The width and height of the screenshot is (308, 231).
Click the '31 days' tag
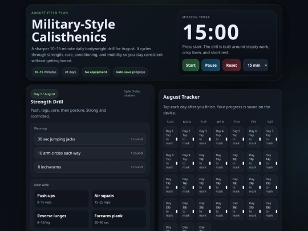point(70,72)
